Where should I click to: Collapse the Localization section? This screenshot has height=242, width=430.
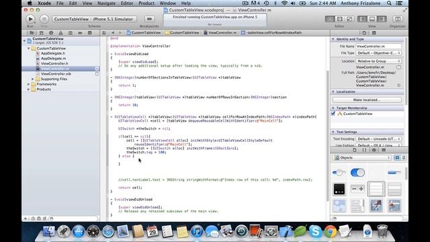(333, 91)
